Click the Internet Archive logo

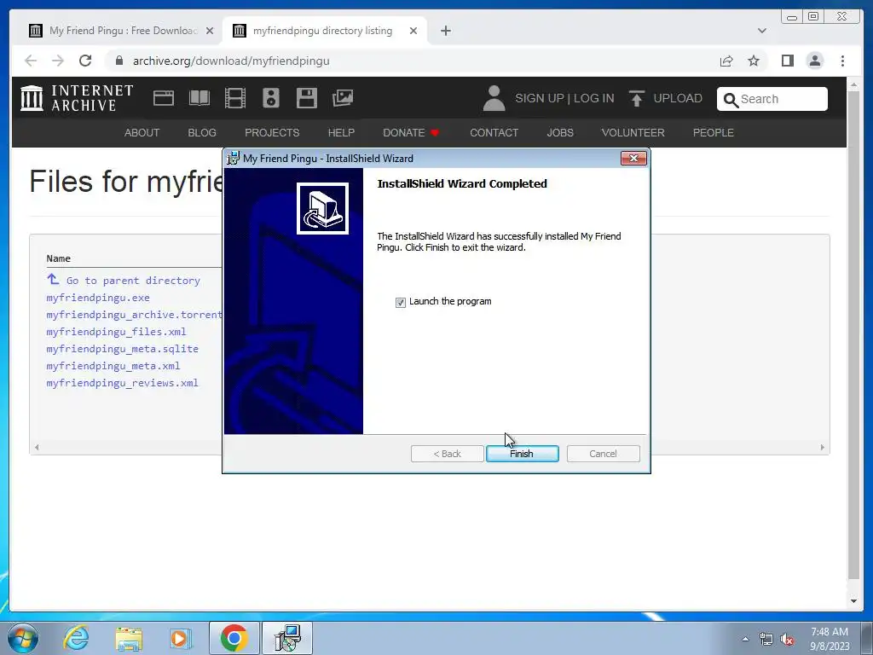[x=77, y=98]
